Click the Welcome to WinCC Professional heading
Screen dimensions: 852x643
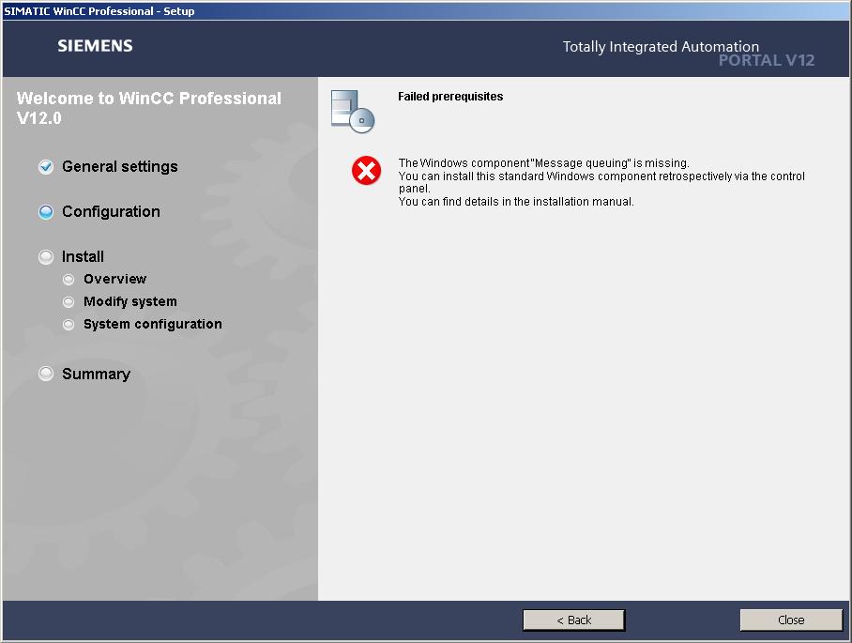(149, 108)
